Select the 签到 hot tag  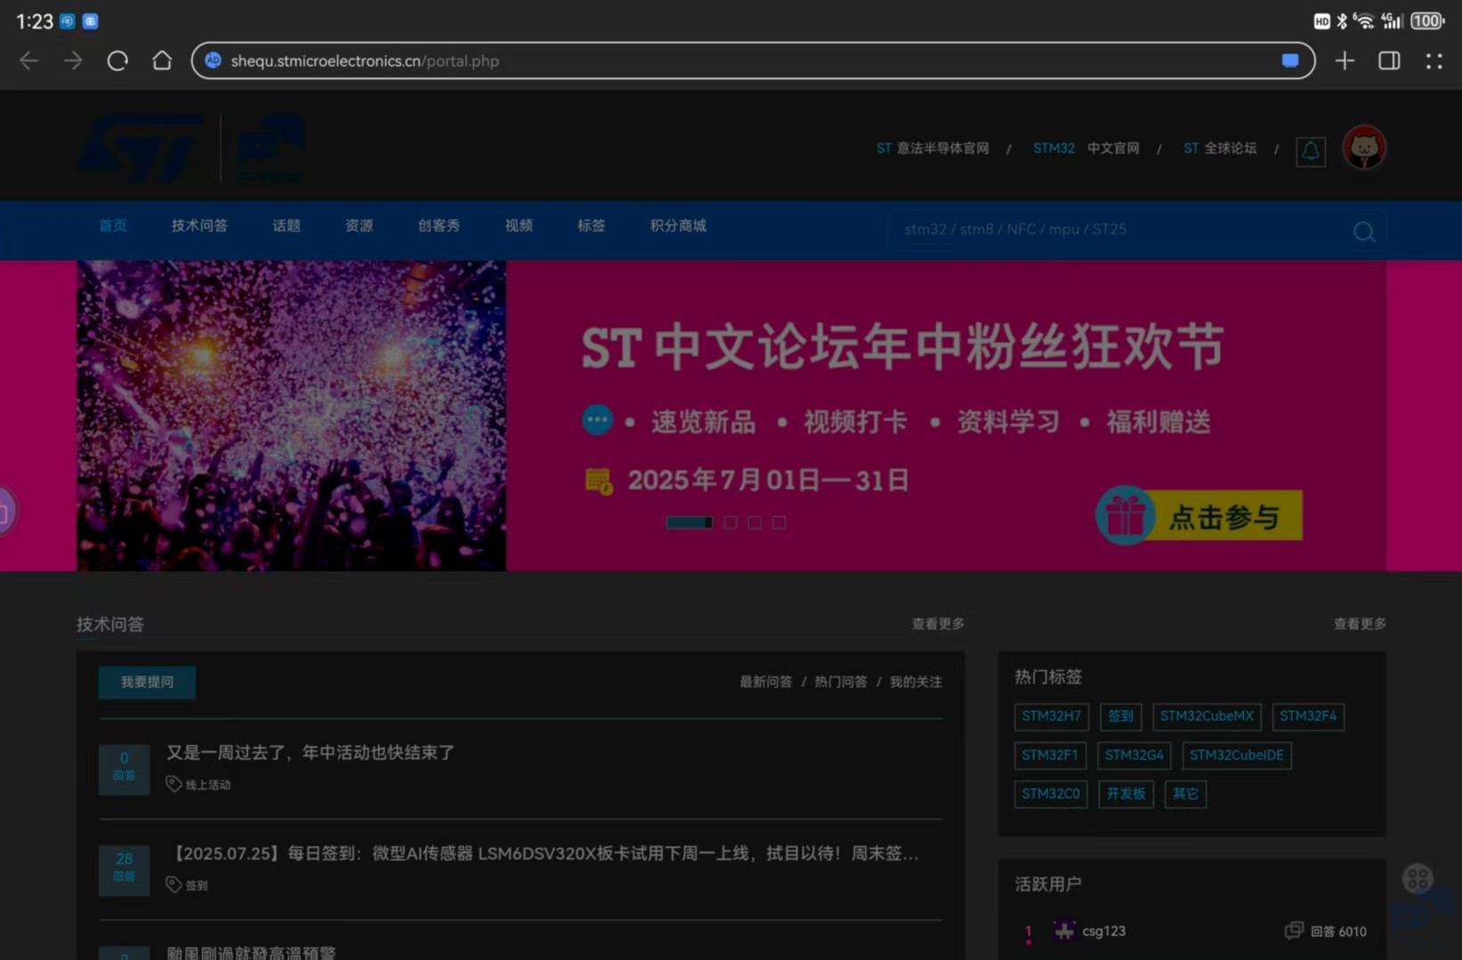coord(1120,716)
